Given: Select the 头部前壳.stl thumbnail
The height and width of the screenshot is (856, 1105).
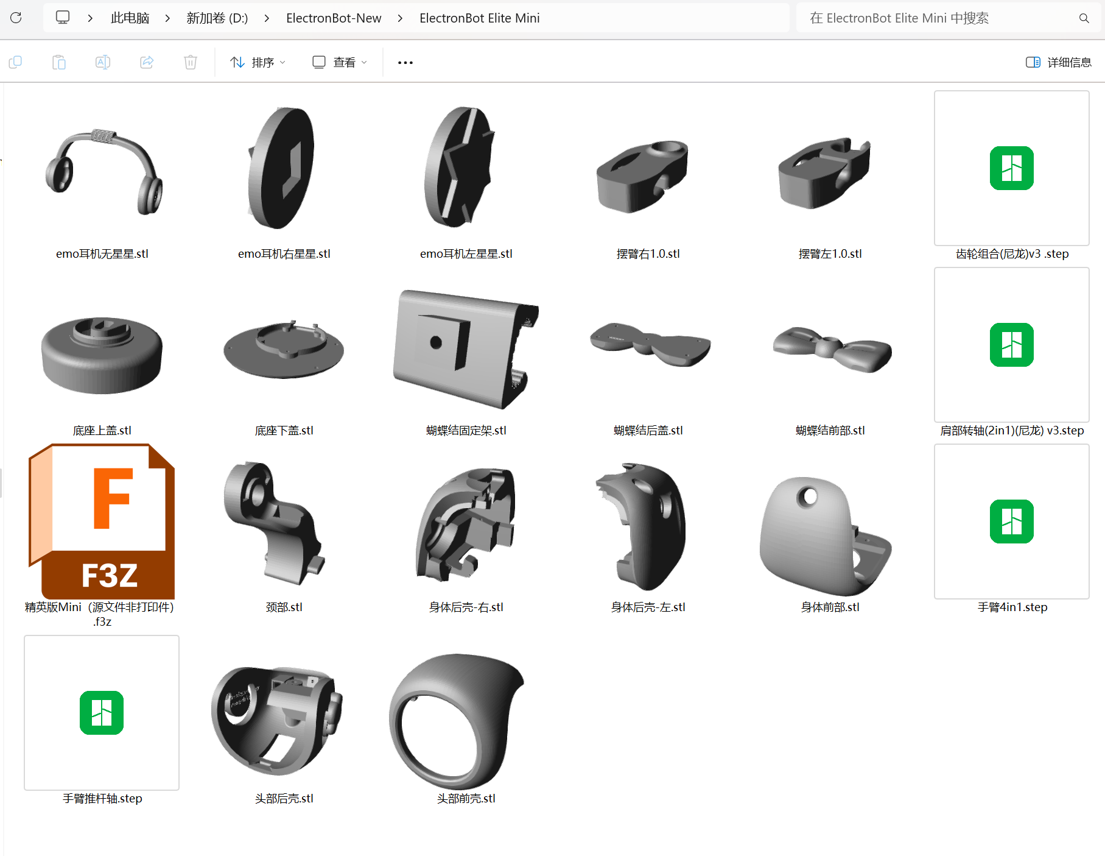Looking at the screenshot, I should [x=457, y=722].
